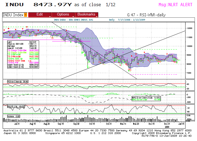This screenshot has height=141, width=197.
Task: Select the Low on 11/21/08 legend row
Action: click(x=23, y=48)
